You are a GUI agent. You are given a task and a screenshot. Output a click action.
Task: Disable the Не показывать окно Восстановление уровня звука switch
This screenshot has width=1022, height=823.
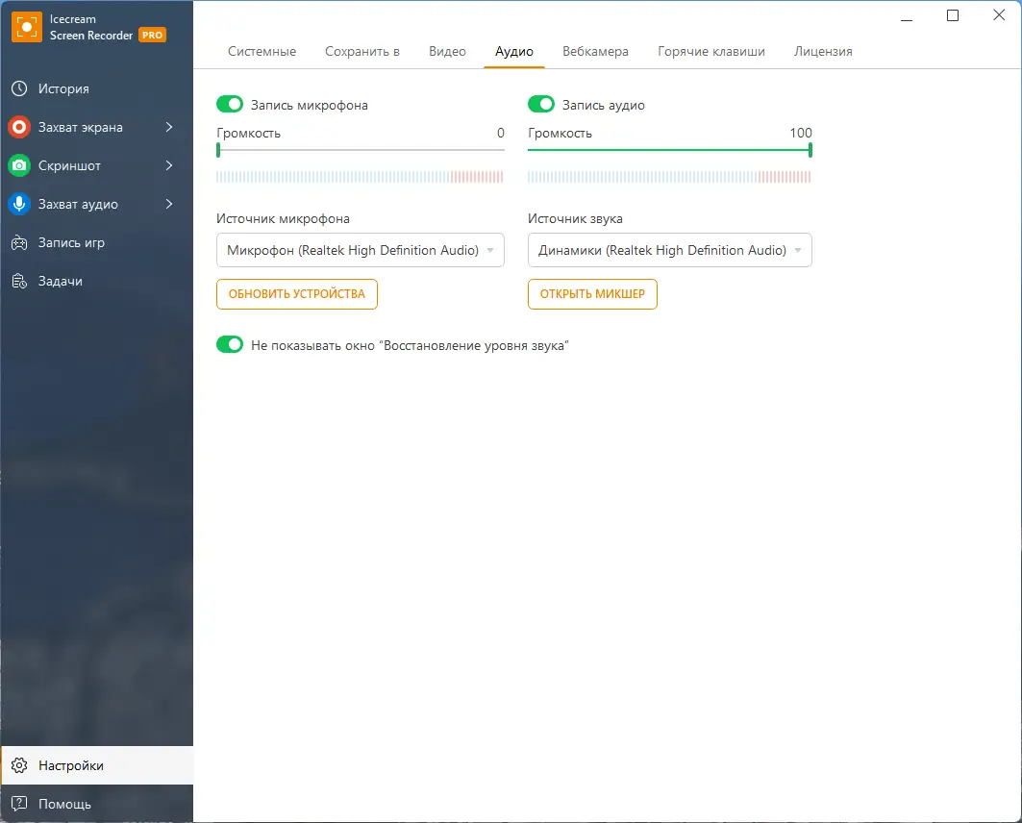click(230, 345)
